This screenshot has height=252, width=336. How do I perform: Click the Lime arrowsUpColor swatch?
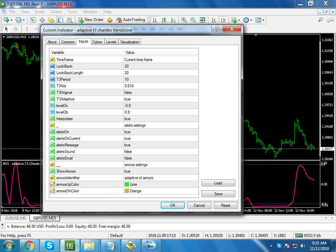127,184
